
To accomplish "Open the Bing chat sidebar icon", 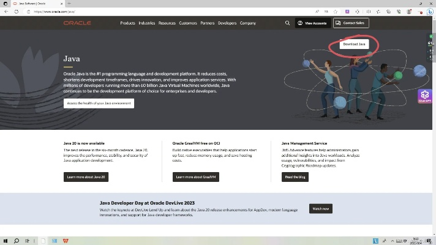I will [430, 12].
